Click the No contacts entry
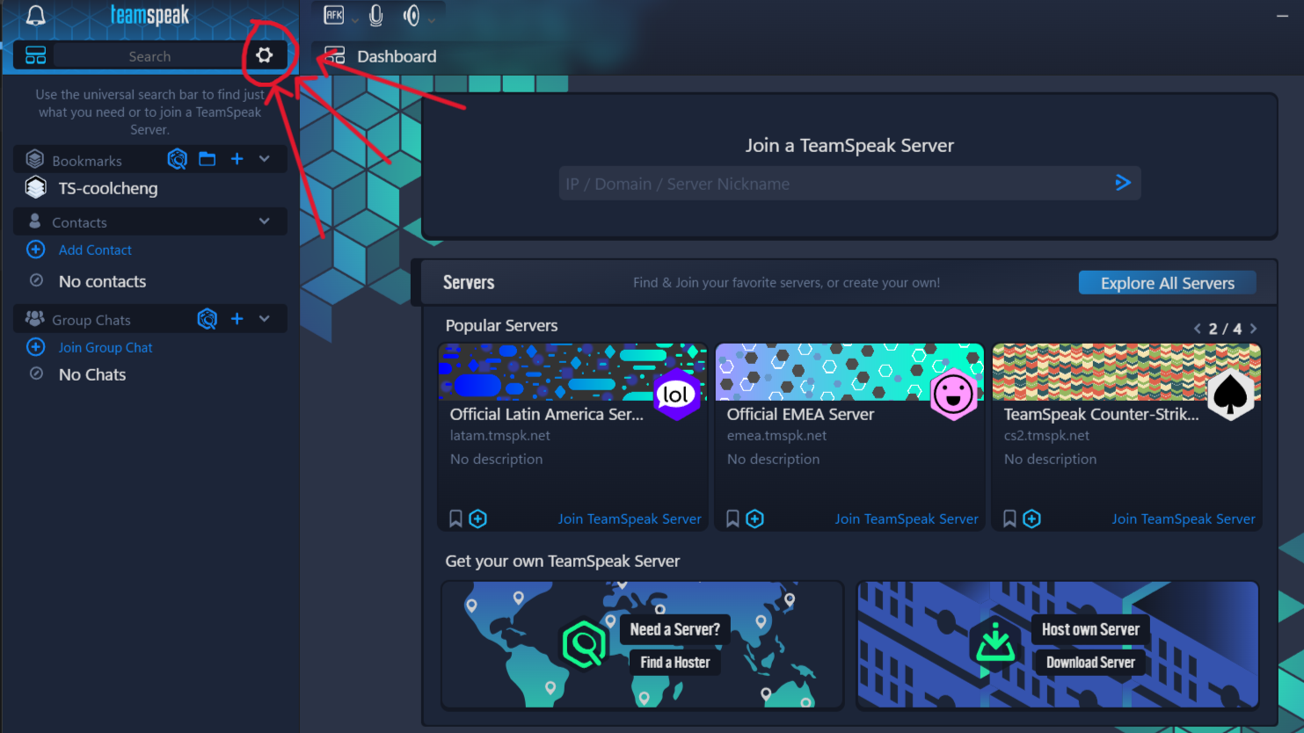 [x=102, y=281]
